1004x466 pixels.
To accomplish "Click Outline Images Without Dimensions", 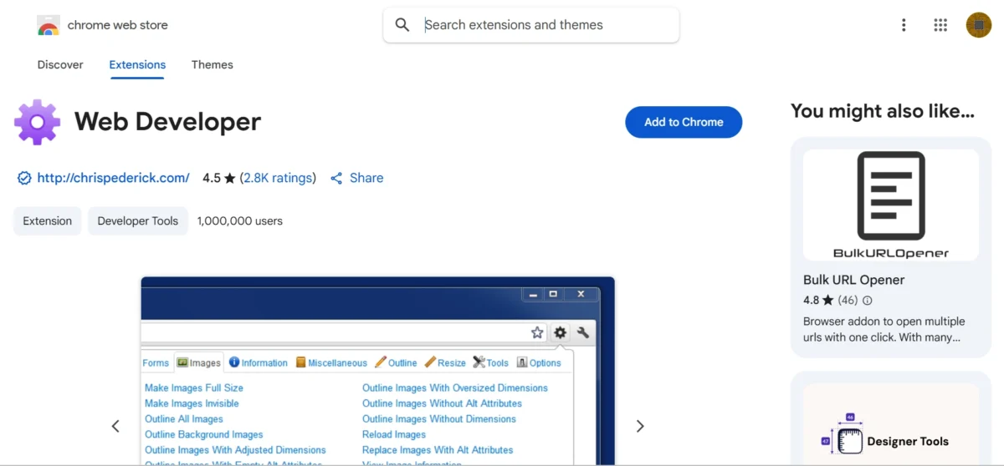I will coord(439,419).
